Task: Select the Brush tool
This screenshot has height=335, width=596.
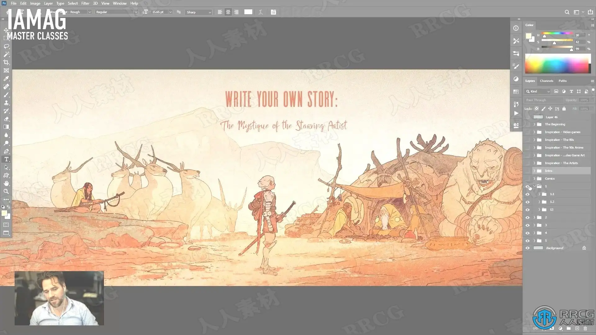Action: tap(6, 95)
